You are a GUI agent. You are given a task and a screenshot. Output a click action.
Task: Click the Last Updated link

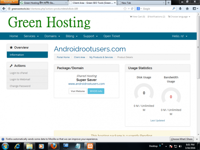157,120
